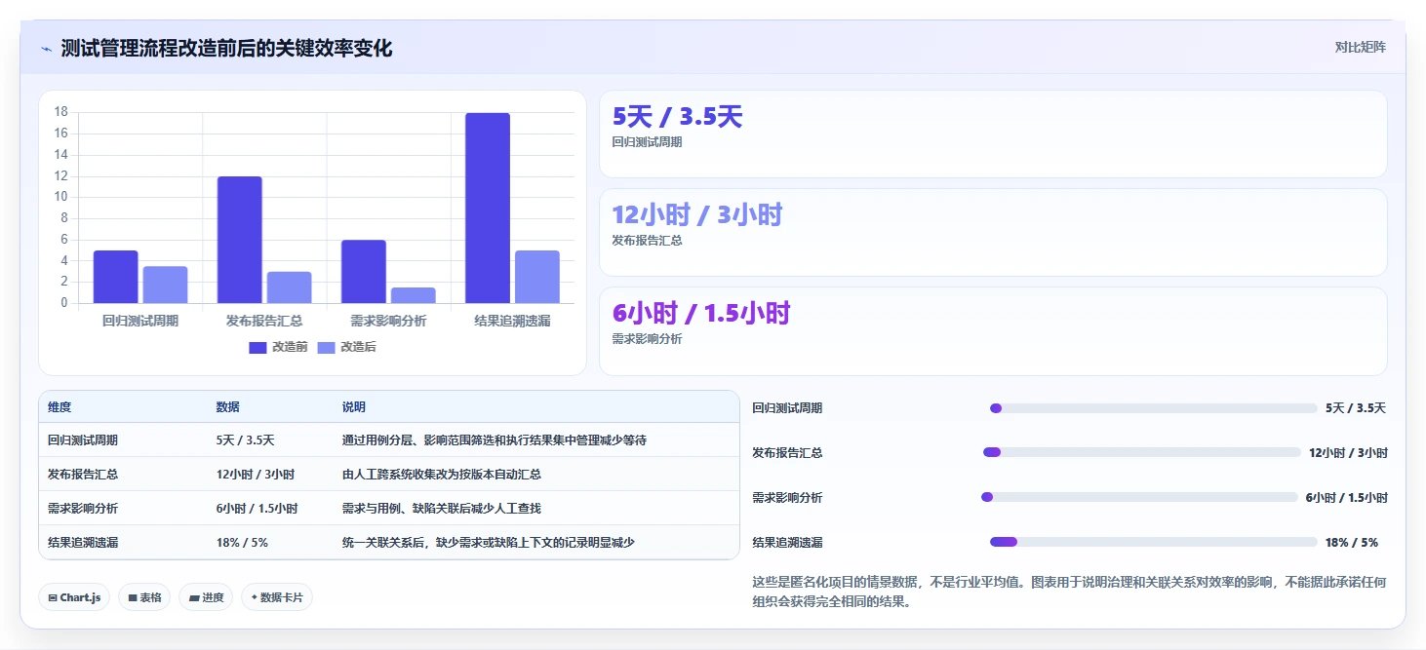Click the Chart.js tag chip
The height and width of the screenshot is (650, 1426).
point(74,597)
